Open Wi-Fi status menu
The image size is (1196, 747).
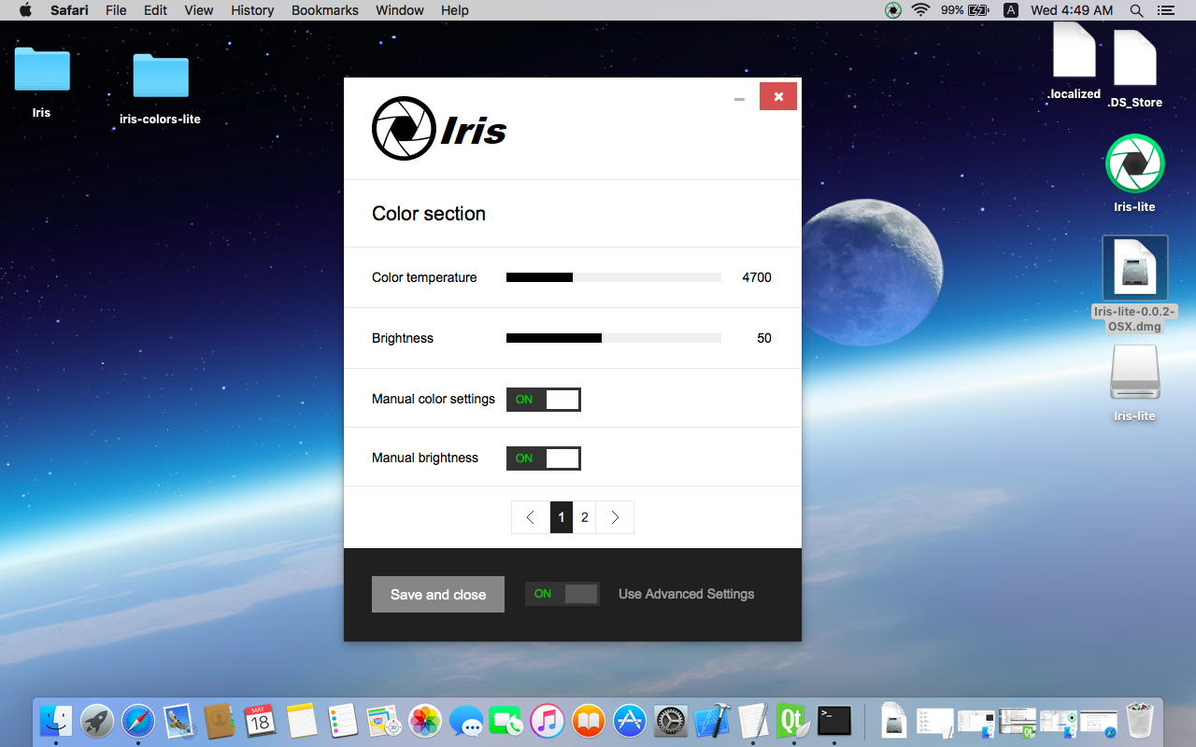click(x=921, y=10)
